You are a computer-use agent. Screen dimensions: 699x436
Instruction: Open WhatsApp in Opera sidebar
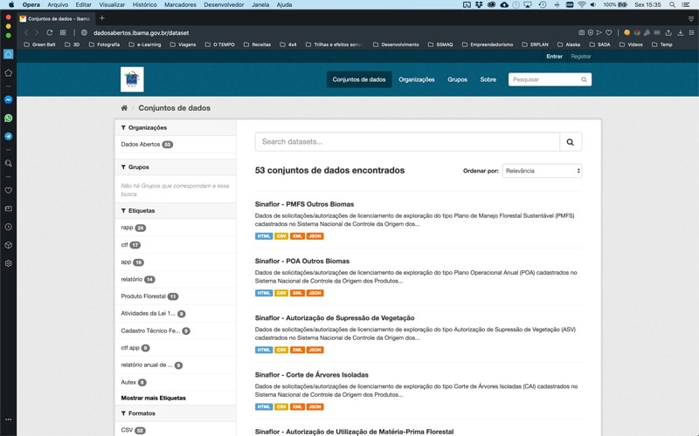tap(9, 119)
